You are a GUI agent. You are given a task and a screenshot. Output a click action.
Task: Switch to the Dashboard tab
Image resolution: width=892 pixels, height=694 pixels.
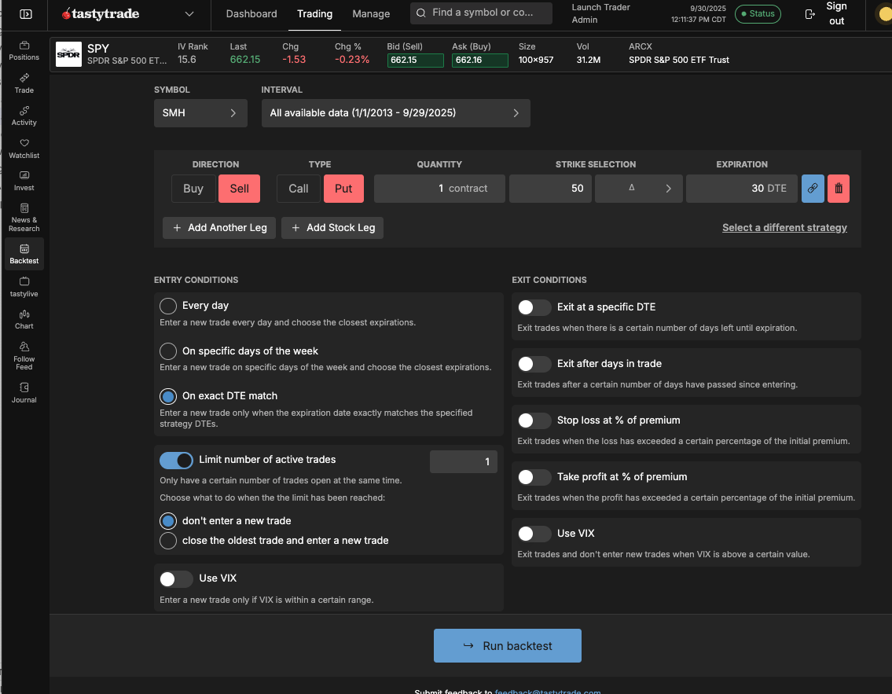coord(251,14)
